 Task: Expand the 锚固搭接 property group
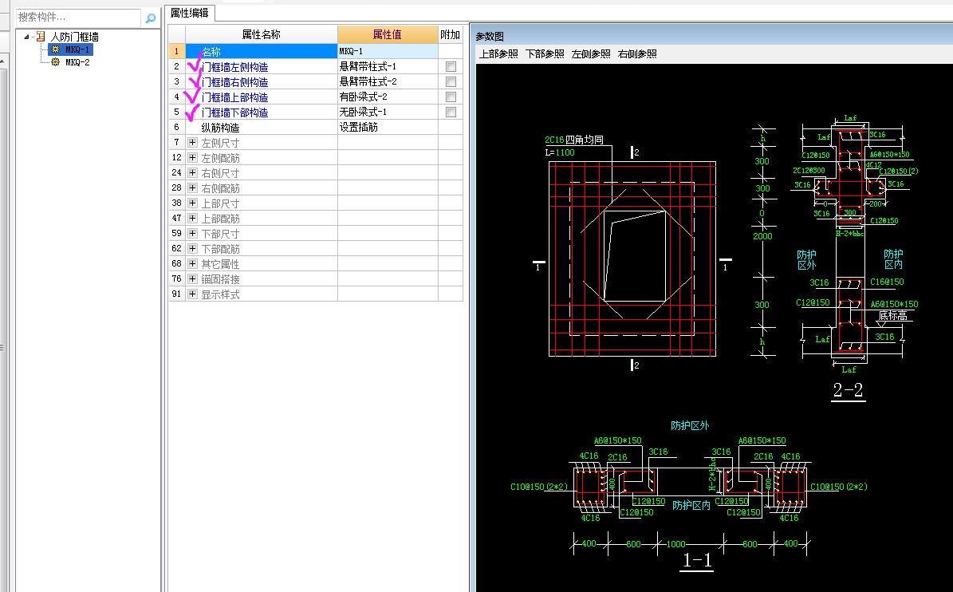(x=193, y=279)
